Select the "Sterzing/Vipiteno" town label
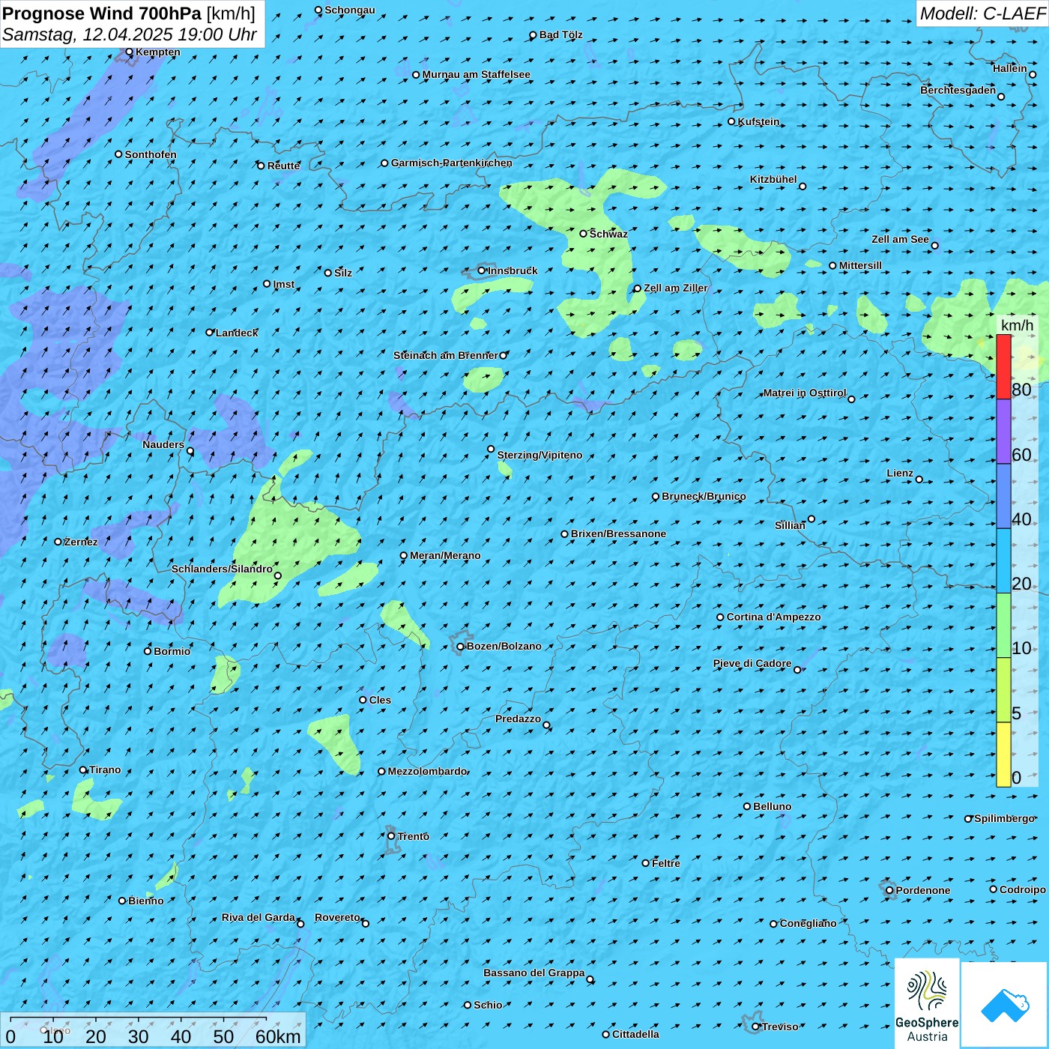1049x1049 pixels. coord(539,455)
